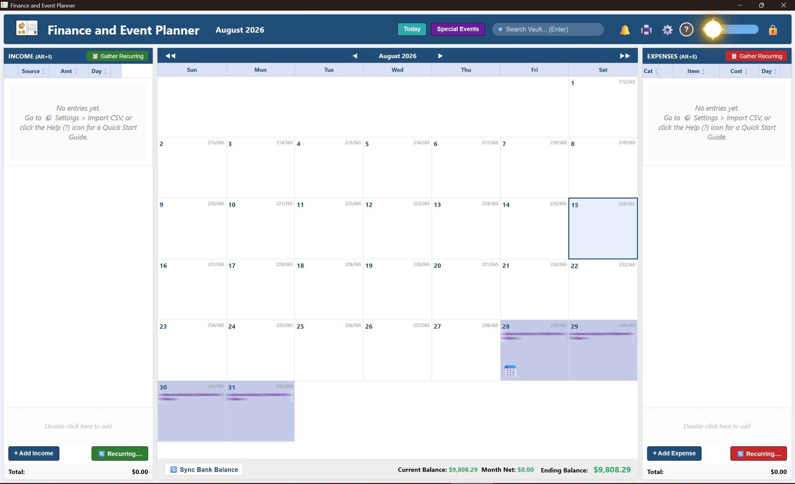This screenshot has width=795, height=484.
Task: Go to previous month arrow
Action: [x=355, y=56]
